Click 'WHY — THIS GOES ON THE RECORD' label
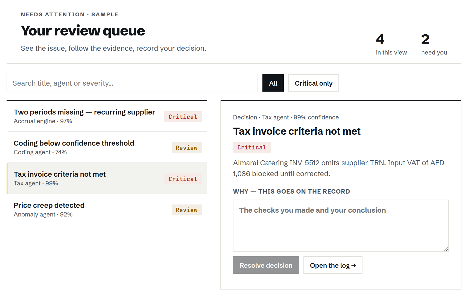Viewport: 468px width, 301px height. (291, 191)
